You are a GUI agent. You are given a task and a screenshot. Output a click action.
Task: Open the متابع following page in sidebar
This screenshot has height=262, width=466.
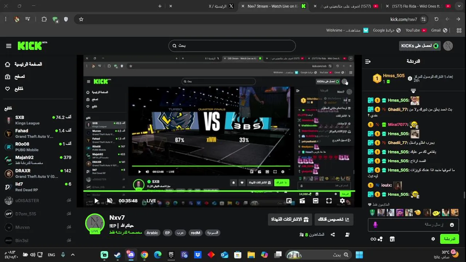coord(14,89)
